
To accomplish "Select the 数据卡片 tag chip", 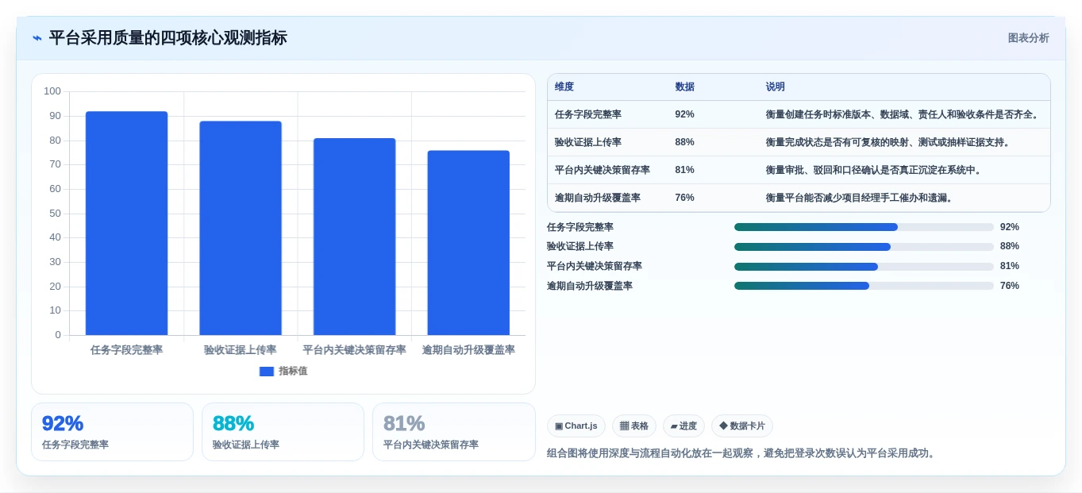I will pyautogui.click(x=742, y=426).
